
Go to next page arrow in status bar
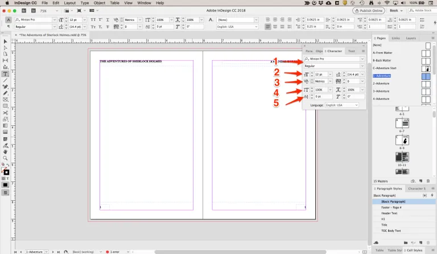tap(53, 252)
